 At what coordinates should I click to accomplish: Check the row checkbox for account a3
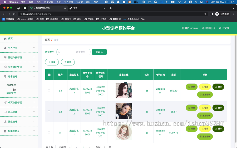click(49, 91)
